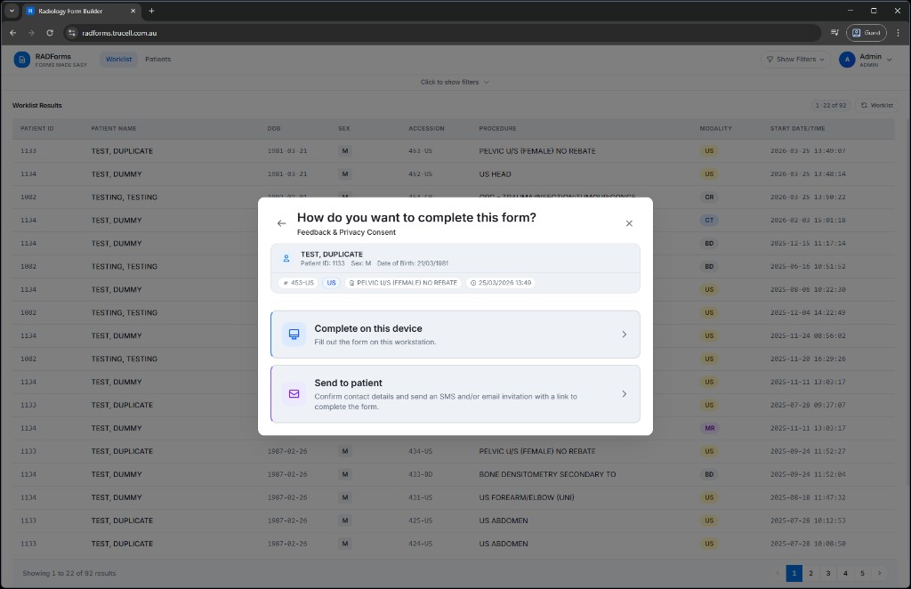
Task: Reload the browser page
Action: click(50, 33)
